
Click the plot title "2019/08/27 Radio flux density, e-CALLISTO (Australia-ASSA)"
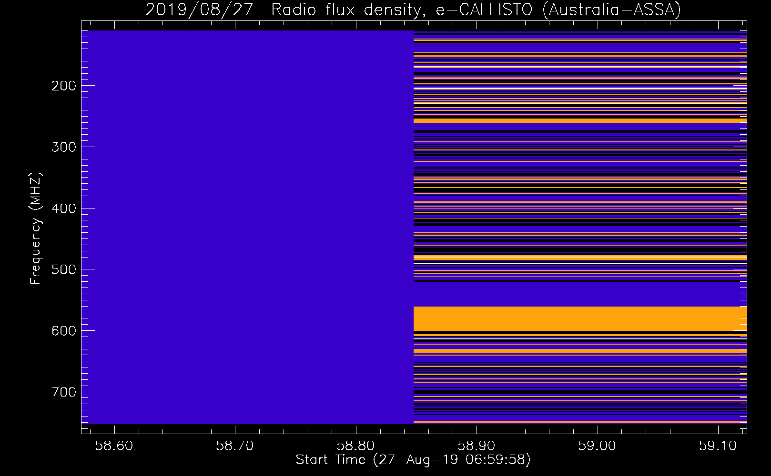[x=413, y=10]
